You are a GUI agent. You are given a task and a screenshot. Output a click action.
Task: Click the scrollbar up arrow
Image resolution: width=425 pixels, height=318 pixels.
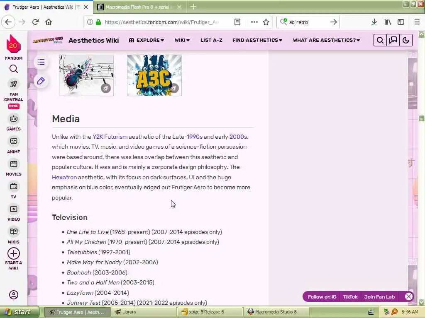point(422,34)
